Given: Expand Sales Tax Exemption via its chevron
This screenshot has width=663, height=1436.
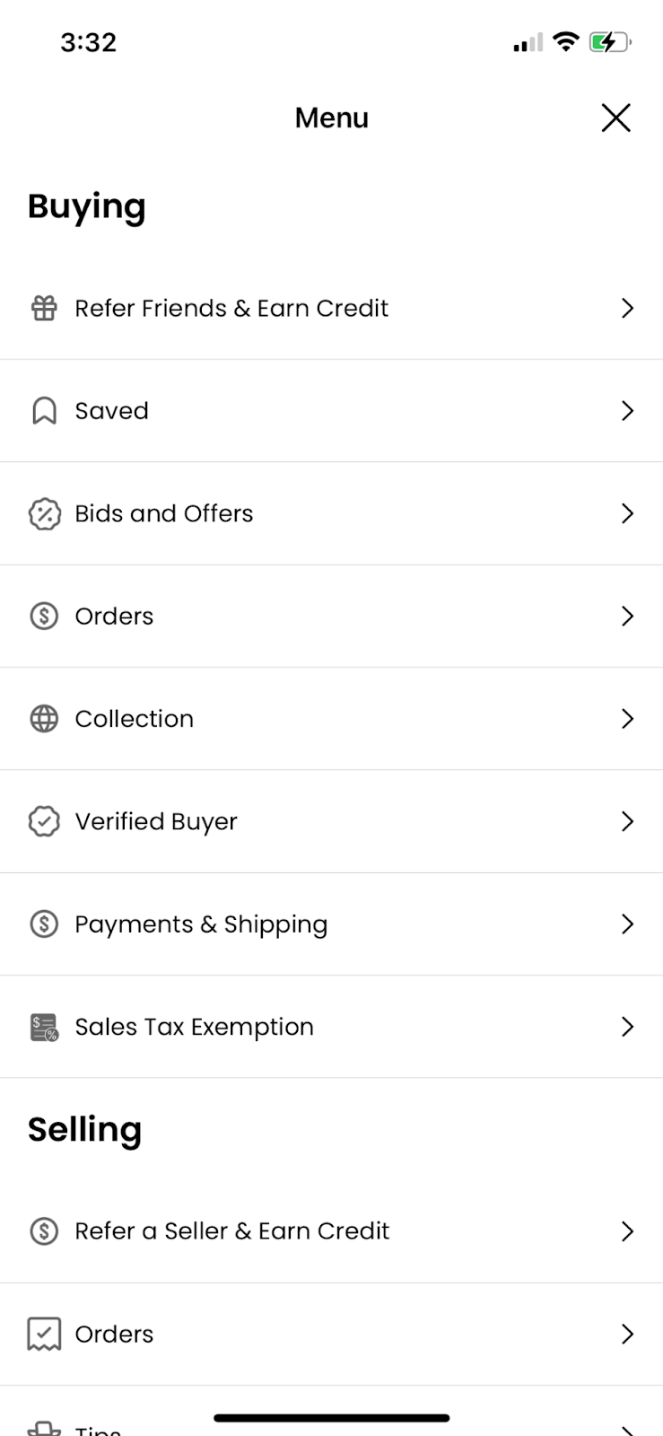Looking at the screenshot, I should coord(627,1027).
